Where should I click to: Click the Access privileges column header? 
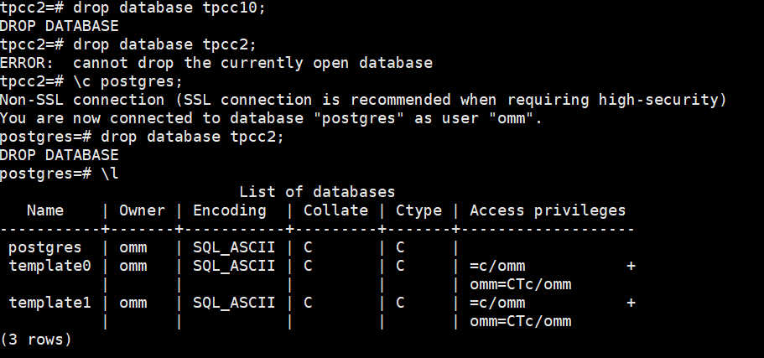click(x=548, y=210)
